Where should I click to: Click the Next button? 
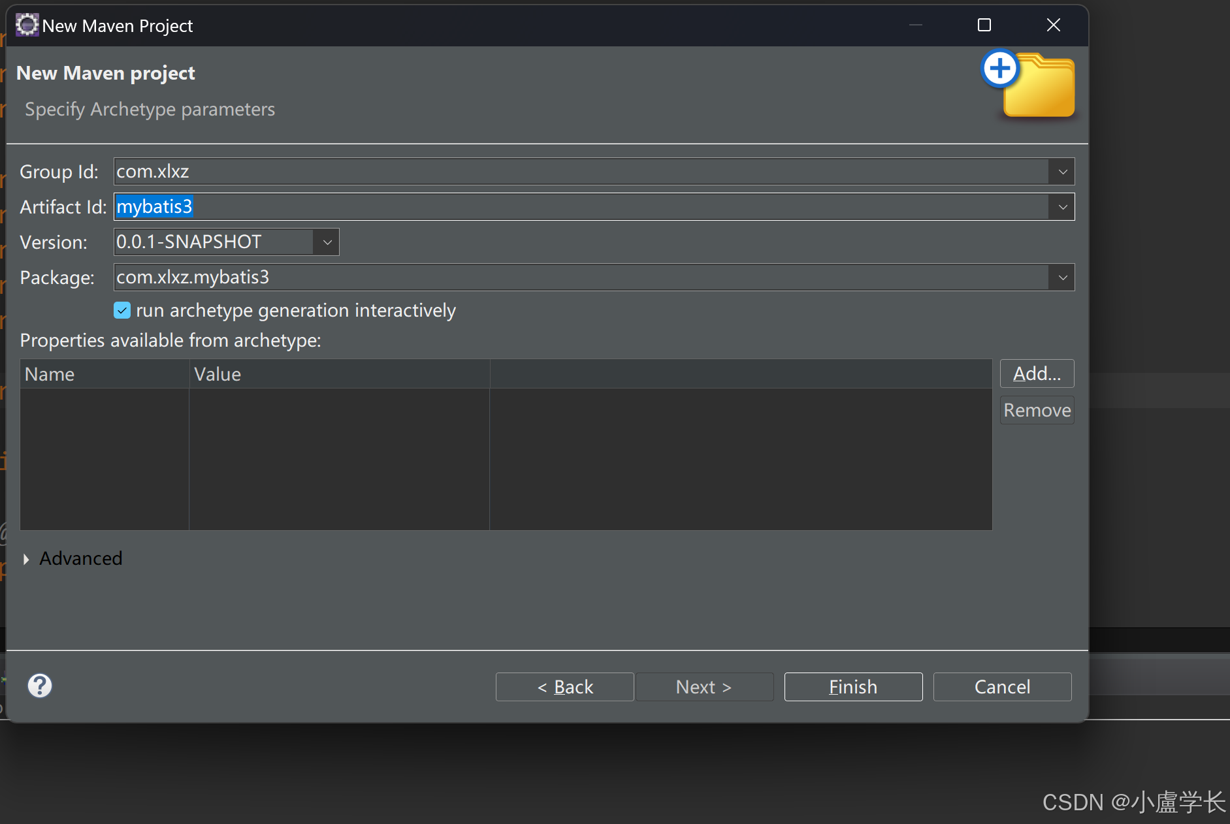point(704,686)
